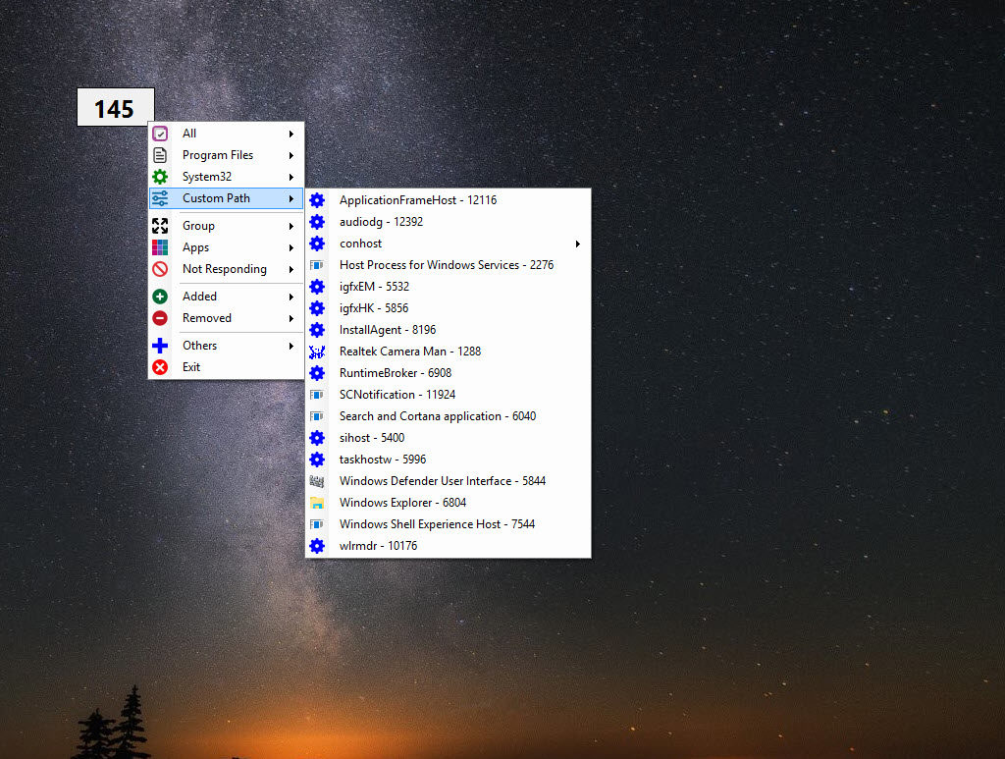Click the red minus icon beside Removed
Screen dimensions: 1005x759
coord(160,318)
